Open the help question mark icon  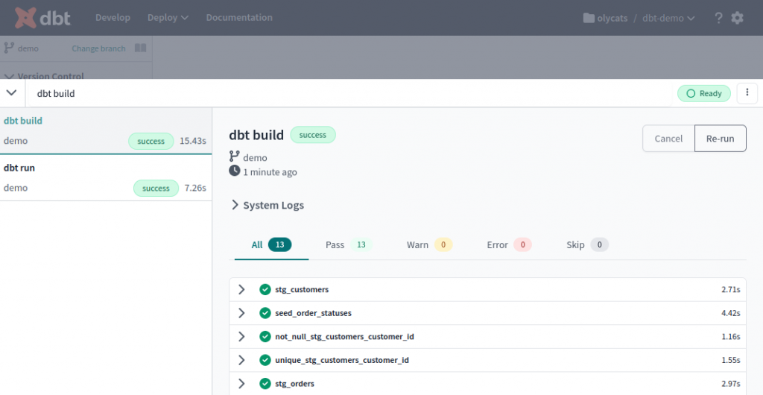tap(718, 18)
